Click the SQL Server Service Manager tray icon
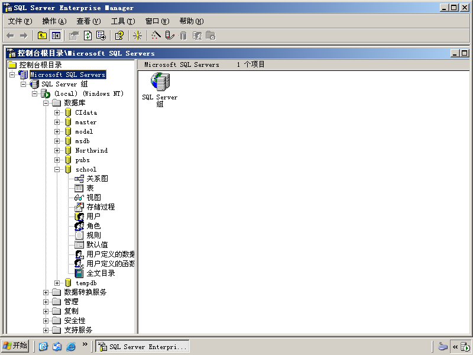Viewport: 473px width, 355px height. pos(465,347)
